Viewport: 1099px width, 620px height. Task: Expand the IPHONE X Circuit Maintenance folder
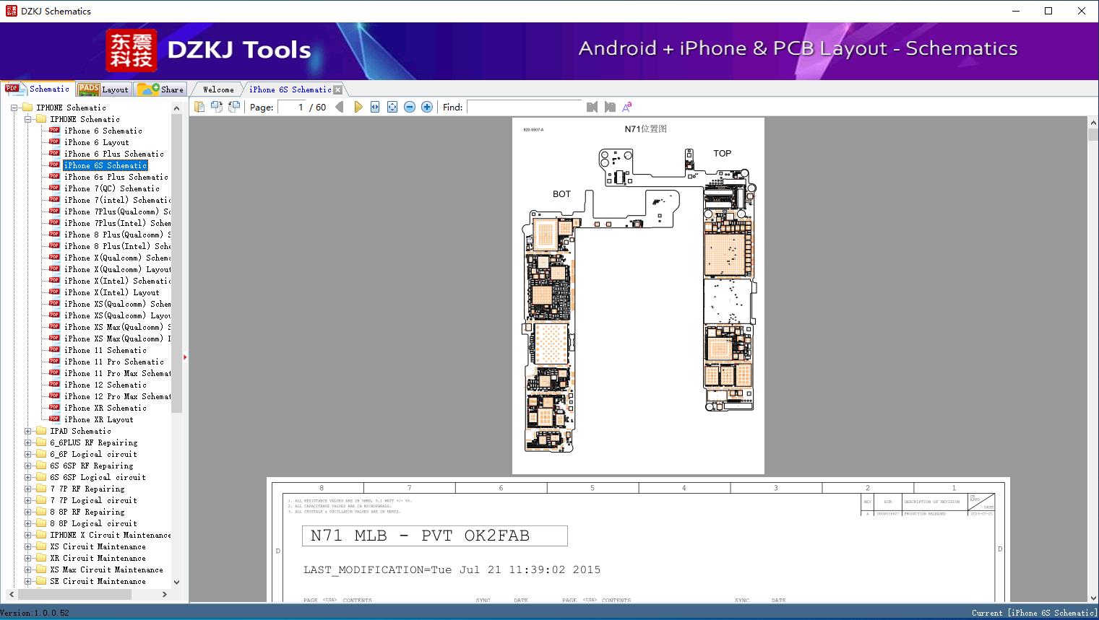(x=28, y=535)
